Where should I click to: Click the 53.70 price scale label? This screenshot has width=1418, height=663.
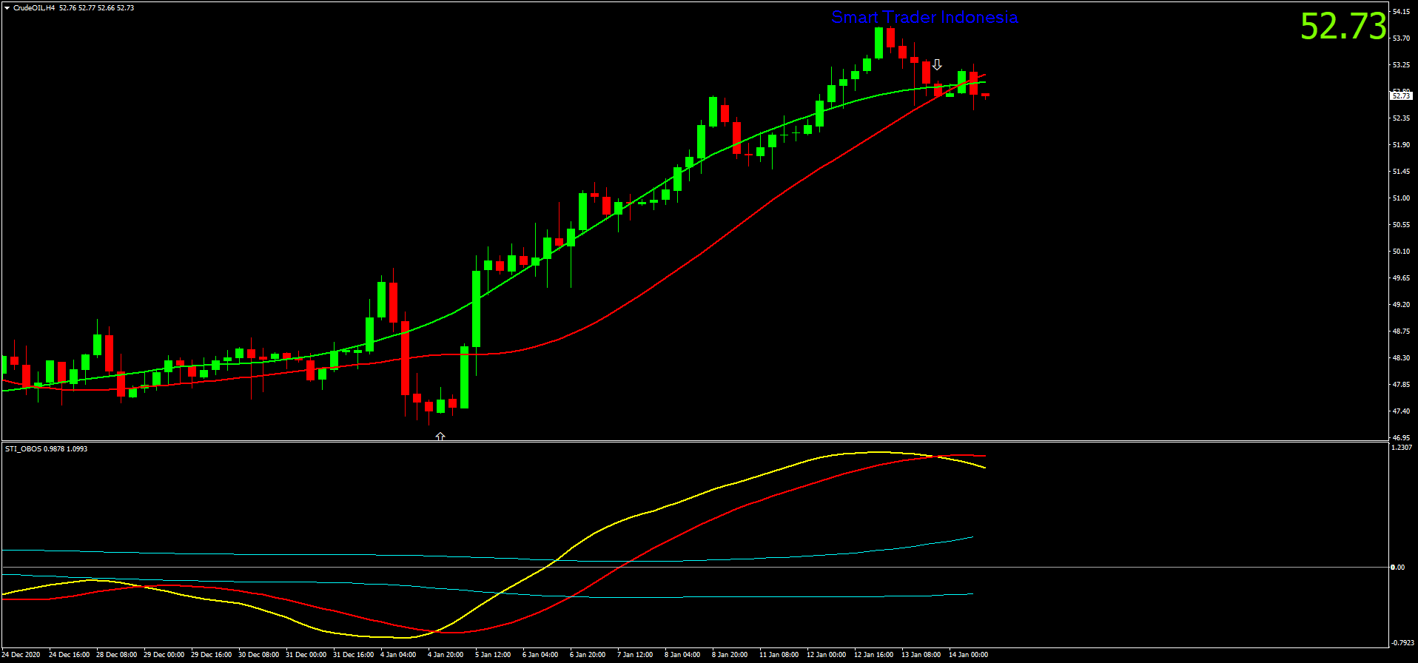tap(1401, 38)
